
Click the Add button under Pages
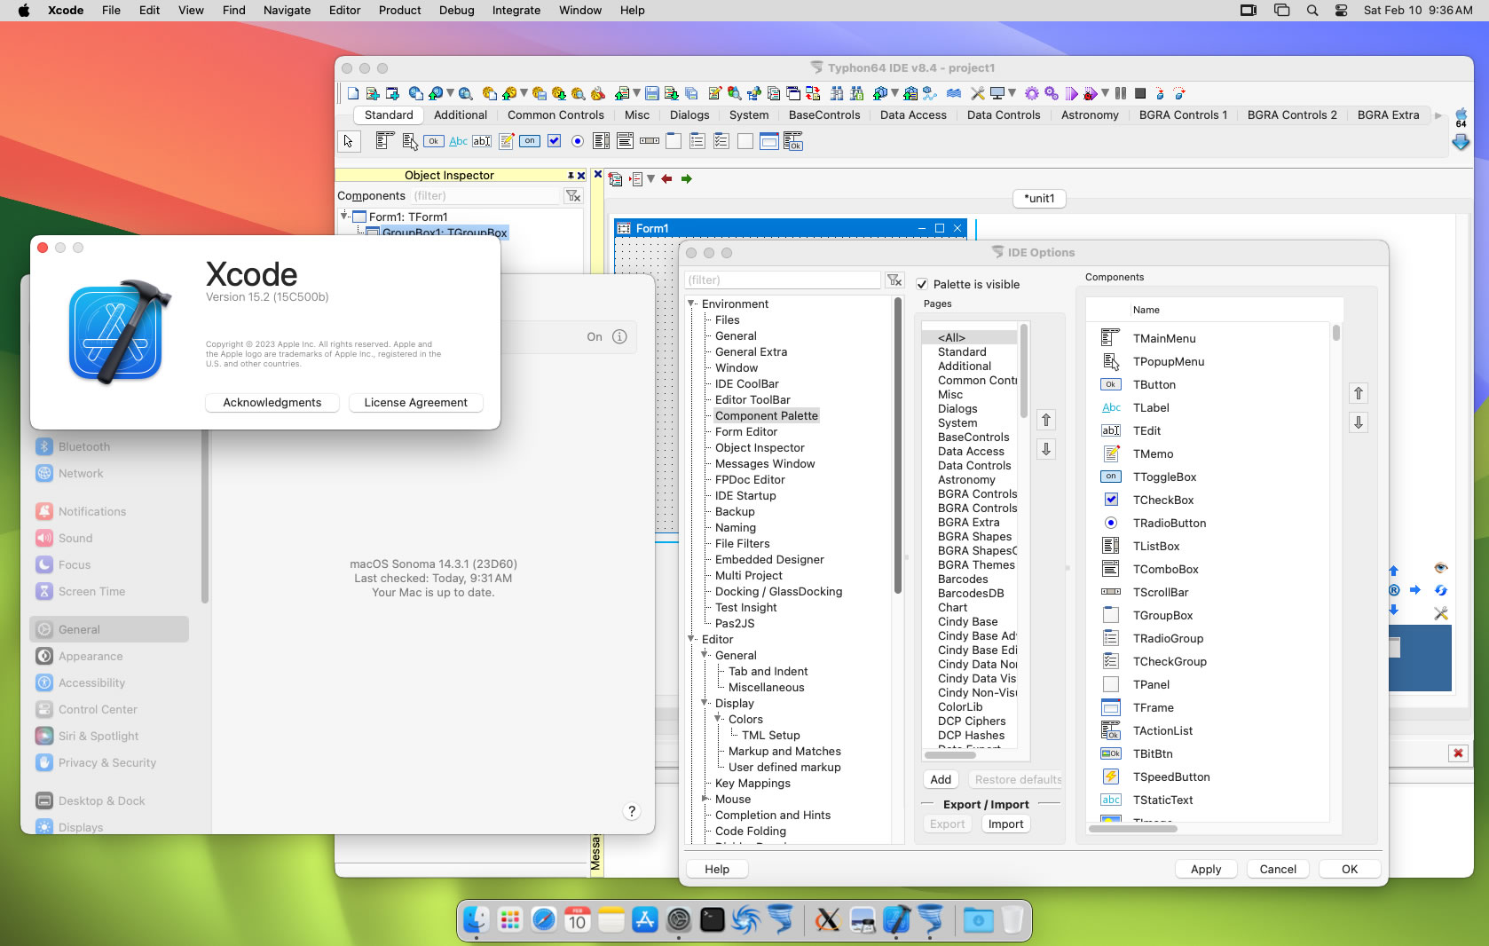coord(941,779)
